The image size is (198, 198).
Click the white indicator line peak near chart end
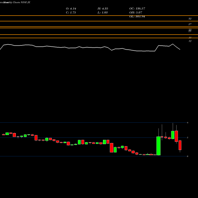click(173, 44)
